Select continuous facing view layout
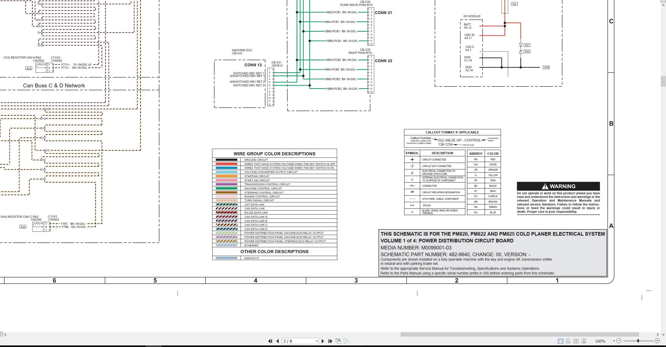The height and width of the screenshot is (347, 666). 584,341
